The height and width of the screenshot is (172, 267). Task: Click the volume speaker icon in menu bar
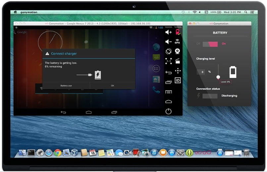point(199,12)
